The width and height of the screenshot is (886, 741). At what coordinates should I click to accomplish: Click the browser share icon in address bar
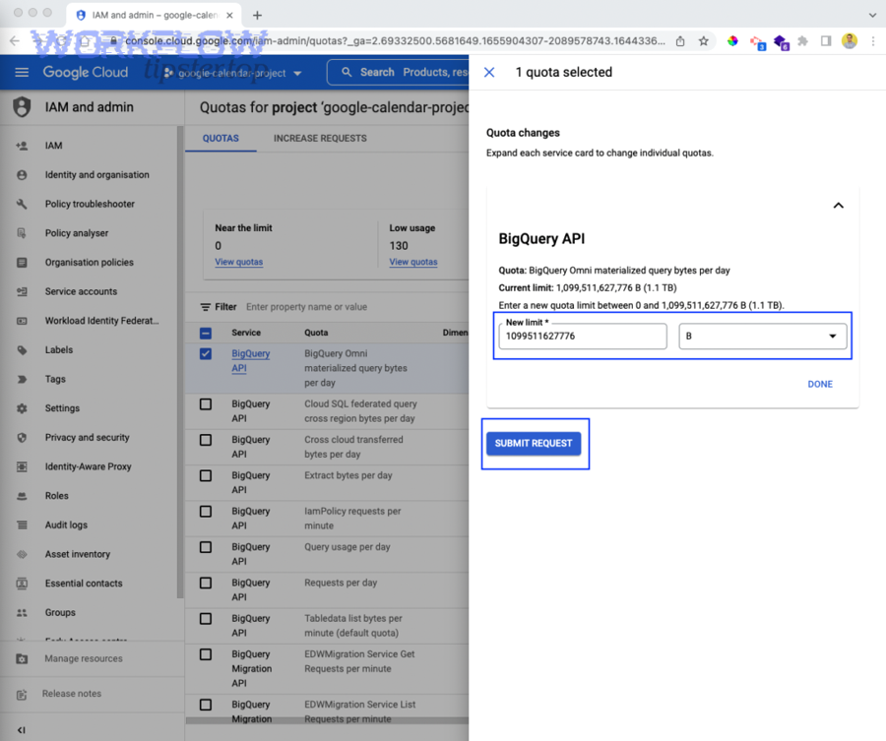point(680,41)
